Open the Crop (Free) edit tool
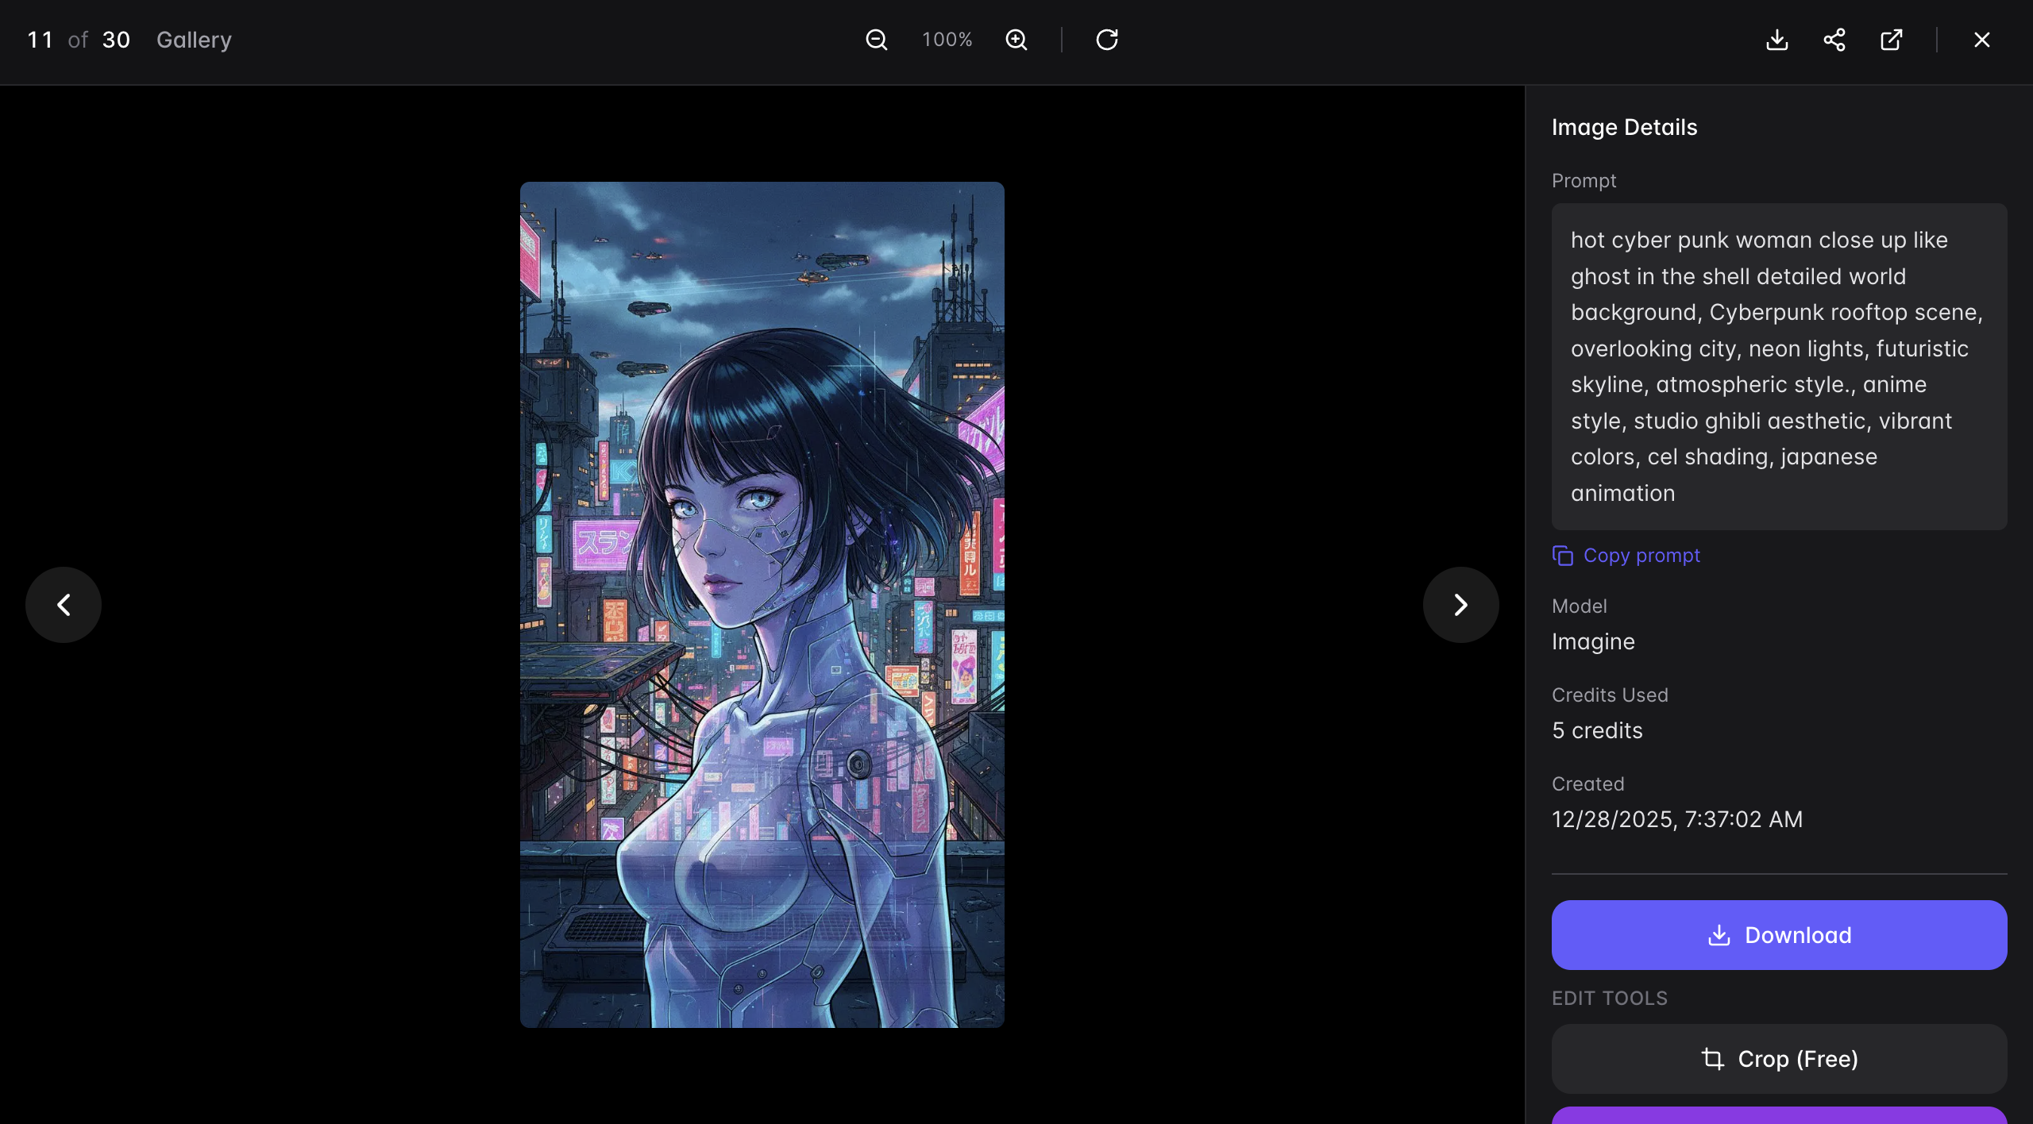 pos(1778,1059)
